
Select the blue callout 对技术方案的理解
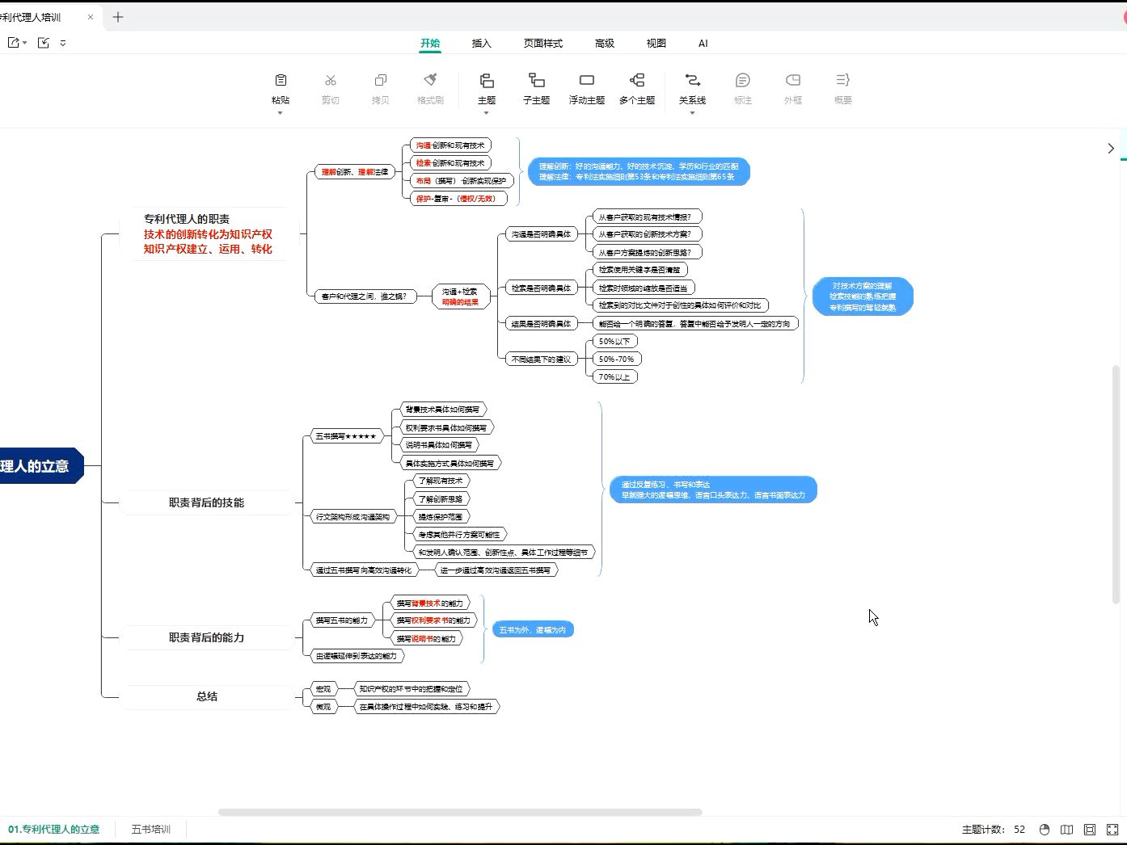click(x=863, y=296)
